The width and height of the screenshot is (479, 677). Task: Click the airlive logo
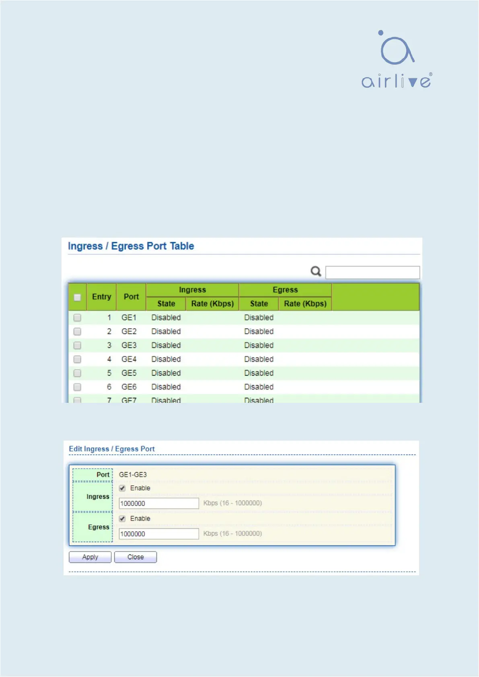point(397,59)
